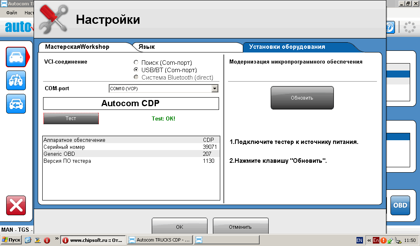Open the Autocom TRUCKS CDP taskbar item
This screenshot has width=420, height=246.
point(159,240)
